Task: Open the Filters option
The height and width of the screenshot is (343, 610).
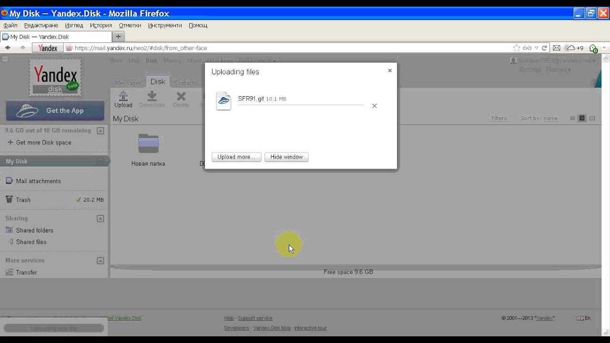Action: [499, 118]
